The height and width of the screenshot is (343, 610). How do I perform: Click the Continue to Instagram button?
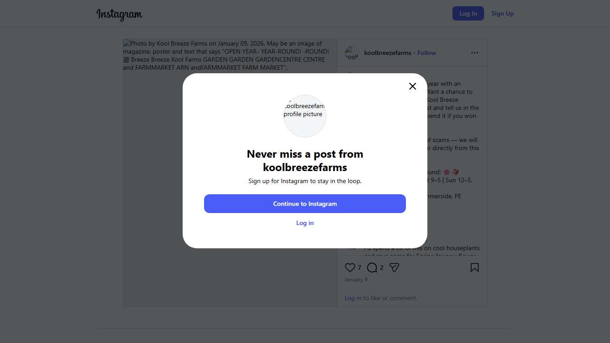point(305,204)
